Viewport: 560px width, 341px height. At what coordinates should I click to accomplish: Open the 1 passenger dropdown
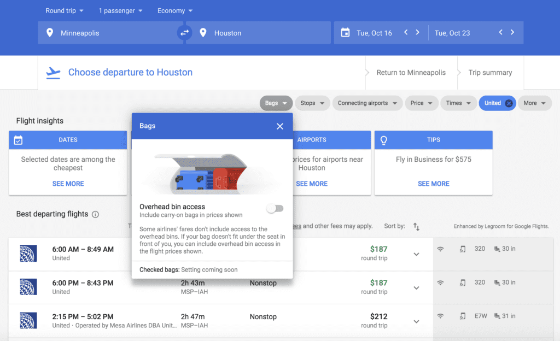pos(120,11)
